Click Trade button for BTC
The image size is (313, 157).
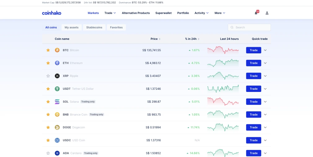(253, 50)
